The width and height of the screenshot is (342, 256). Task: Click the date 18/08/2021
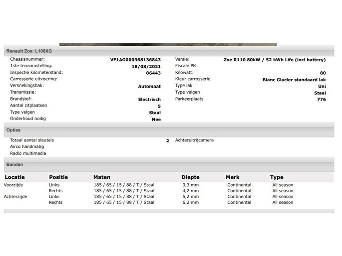tap(146, 67)
